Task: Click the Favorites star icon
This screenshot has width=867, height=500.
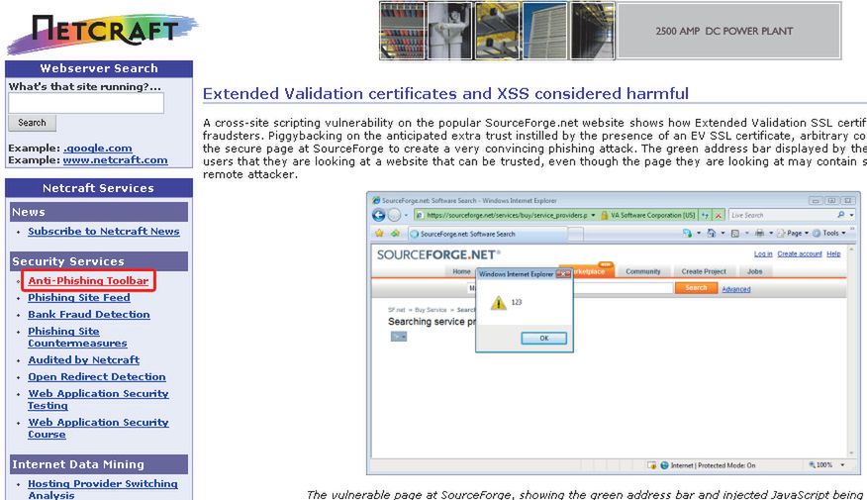Action: point(379,234)
